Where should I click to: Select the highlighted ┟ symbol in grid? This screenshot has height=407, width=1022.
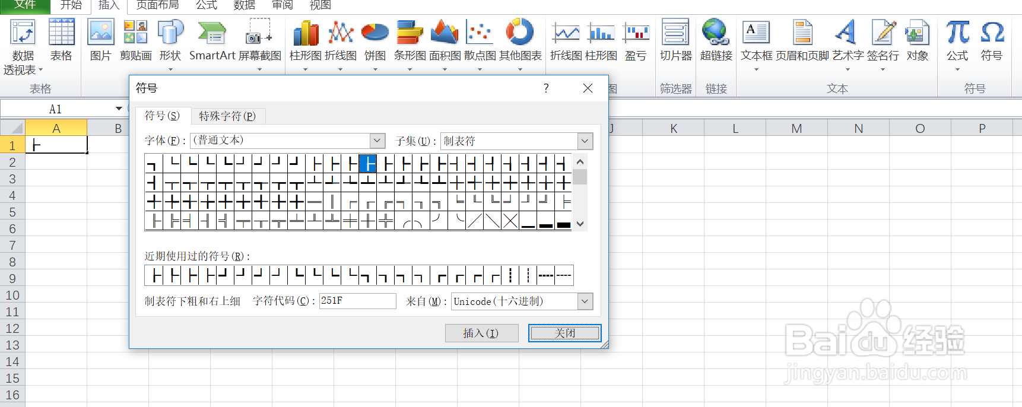368,163
